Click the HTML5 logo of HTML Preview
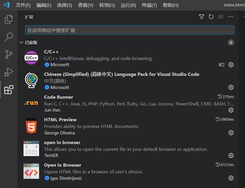Image resolution: width=245 pixels, height=188 pixels. [31, 126]
